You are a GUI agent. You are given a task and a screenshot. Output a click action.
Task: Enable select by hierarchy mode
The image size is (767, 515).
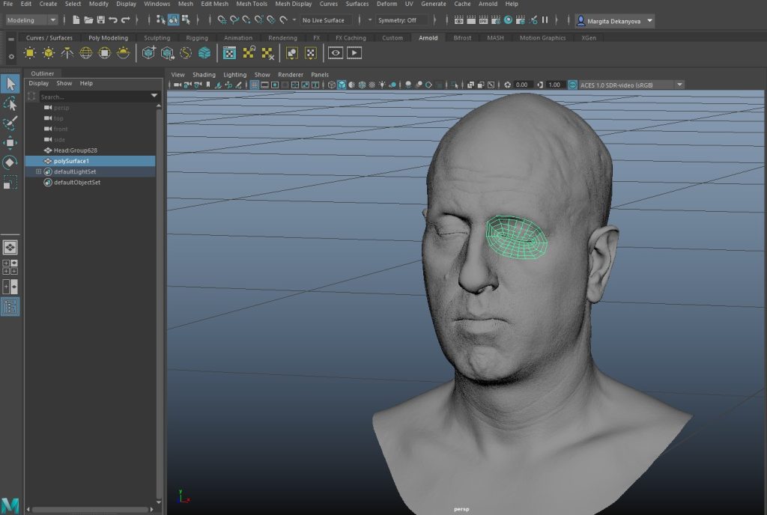coord(161,20)
